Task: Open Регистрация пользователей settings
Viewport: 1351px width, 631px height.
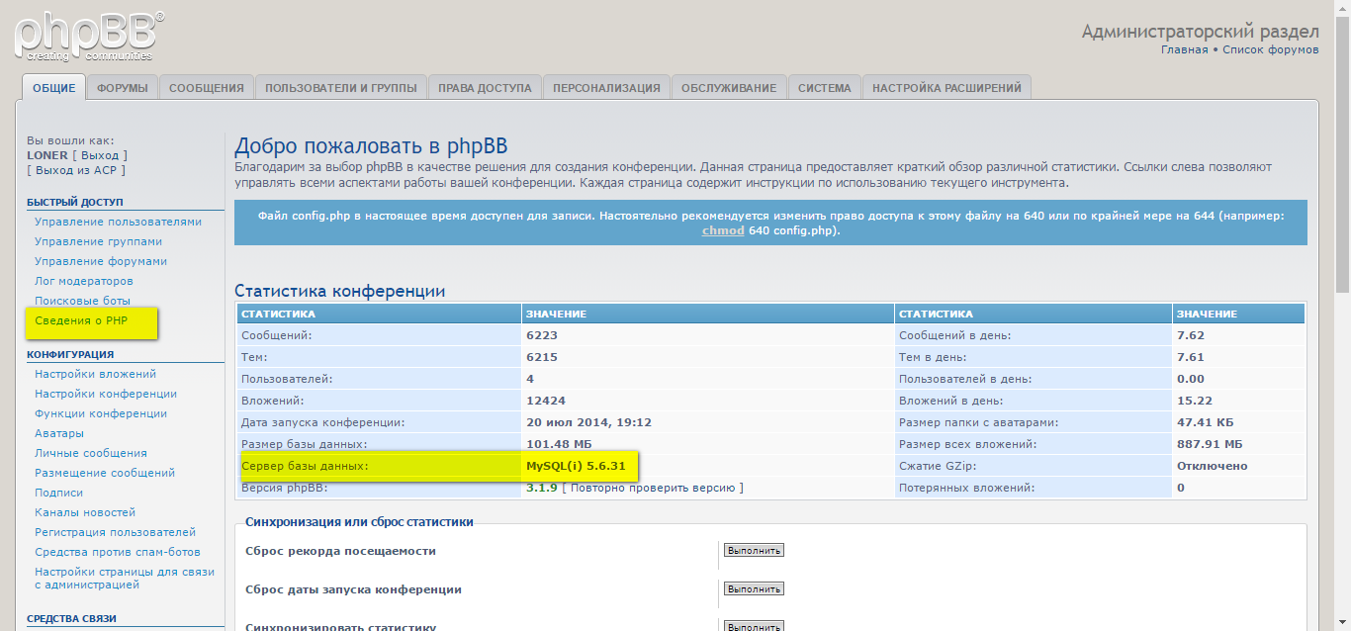Action: click(x=115, y=532)
